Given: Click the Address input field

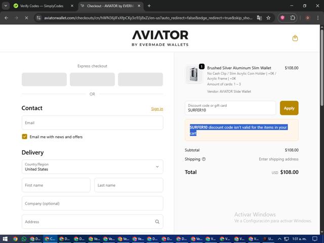Looking at the screenshot, I should pos(92,222).
